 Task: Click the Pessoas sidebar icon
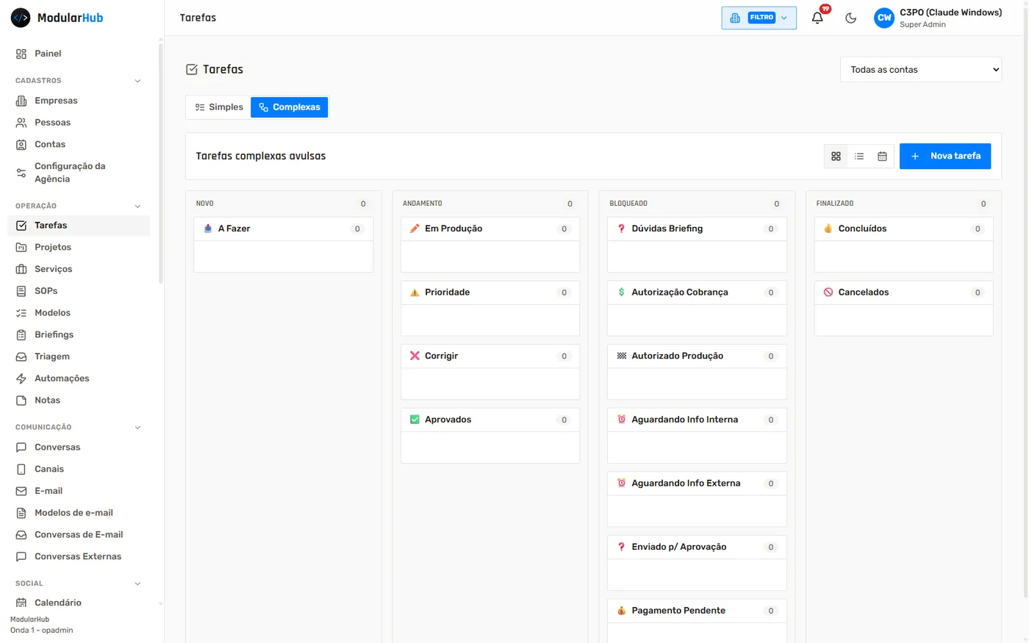(x=21, y=123)
